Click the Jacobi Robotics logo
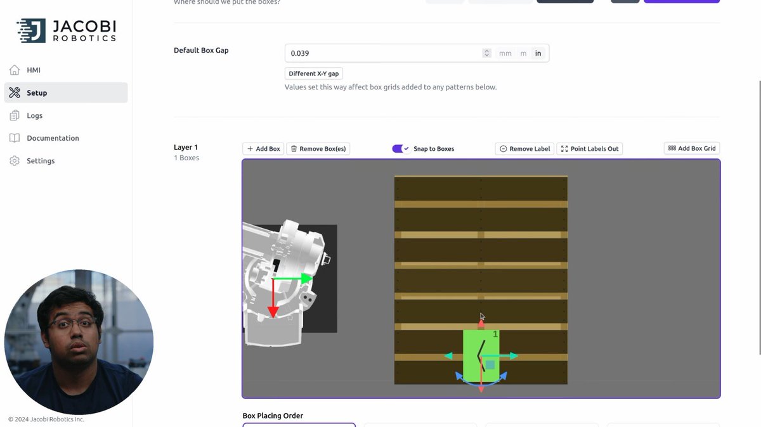Screen dimensions: 761x427 pos(66,30)
